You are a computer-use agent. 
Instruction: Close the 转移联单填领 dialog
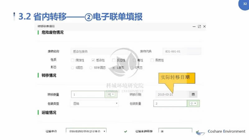[204, 27]
